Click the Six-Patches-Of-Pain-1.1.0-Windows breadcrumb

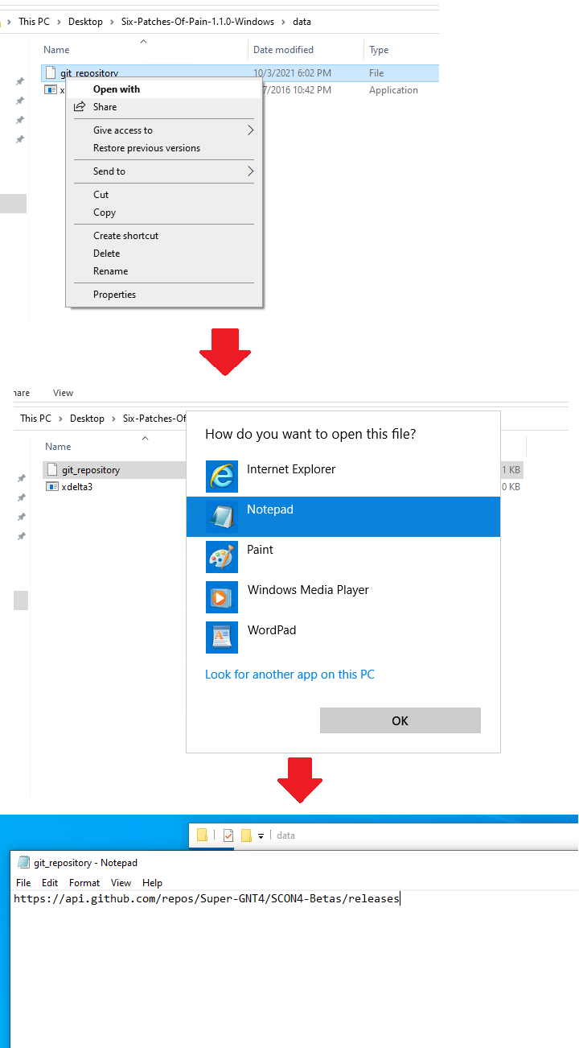tap(198, 22)
